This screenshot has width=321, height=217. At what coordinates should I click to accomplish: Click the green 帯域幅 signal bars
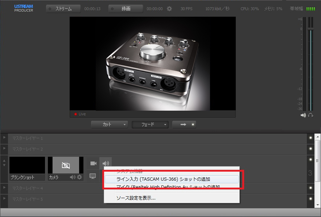coord(310,9)
